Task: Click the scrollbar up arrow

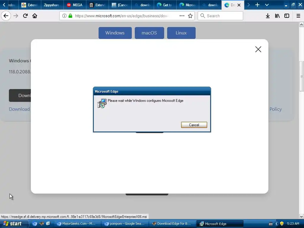Action: click(301, 24)
